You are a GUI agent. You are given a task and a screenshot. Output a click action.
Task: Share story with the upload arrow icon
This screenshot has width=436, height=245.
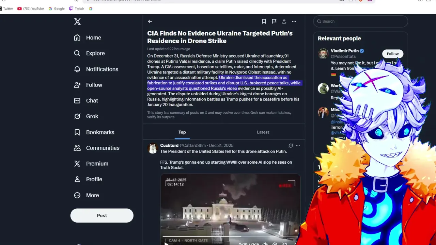tap(284, 21)
